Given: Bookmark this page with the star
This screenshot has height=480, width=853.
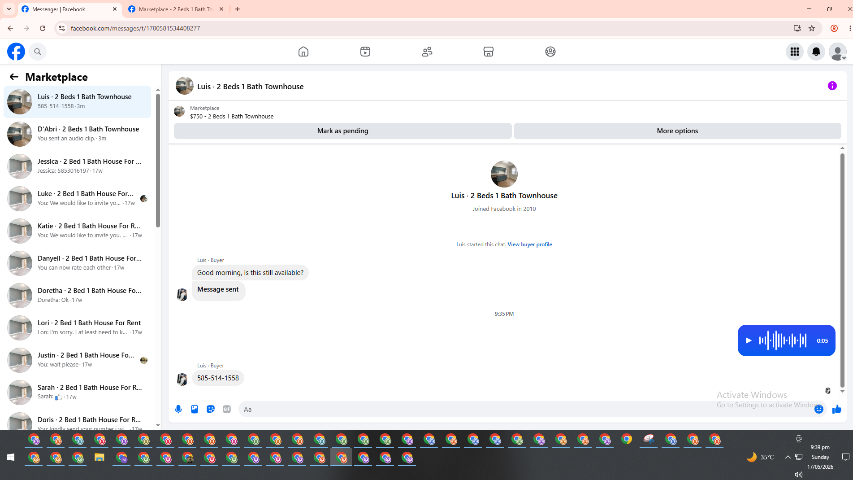Looking at the screenshot, I should click(812, 28).
